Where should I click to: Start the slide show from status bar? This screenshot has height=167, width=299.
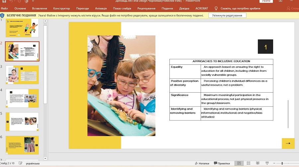tap(267, 163)
